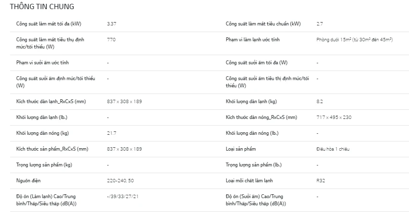Click the cooling noise level value '-/39/33/27/21'

click(x=123, y=196)
